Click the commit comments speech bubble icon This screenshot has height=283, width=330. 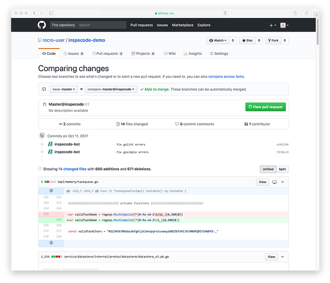[x=177, y=124]
